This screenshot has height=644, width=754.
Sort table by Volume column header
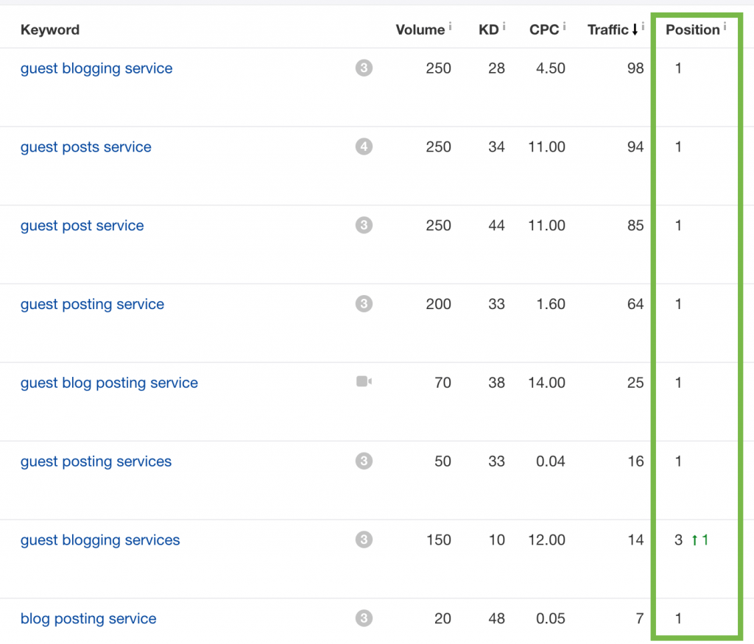pyautogui.click(x=420, y=29)
